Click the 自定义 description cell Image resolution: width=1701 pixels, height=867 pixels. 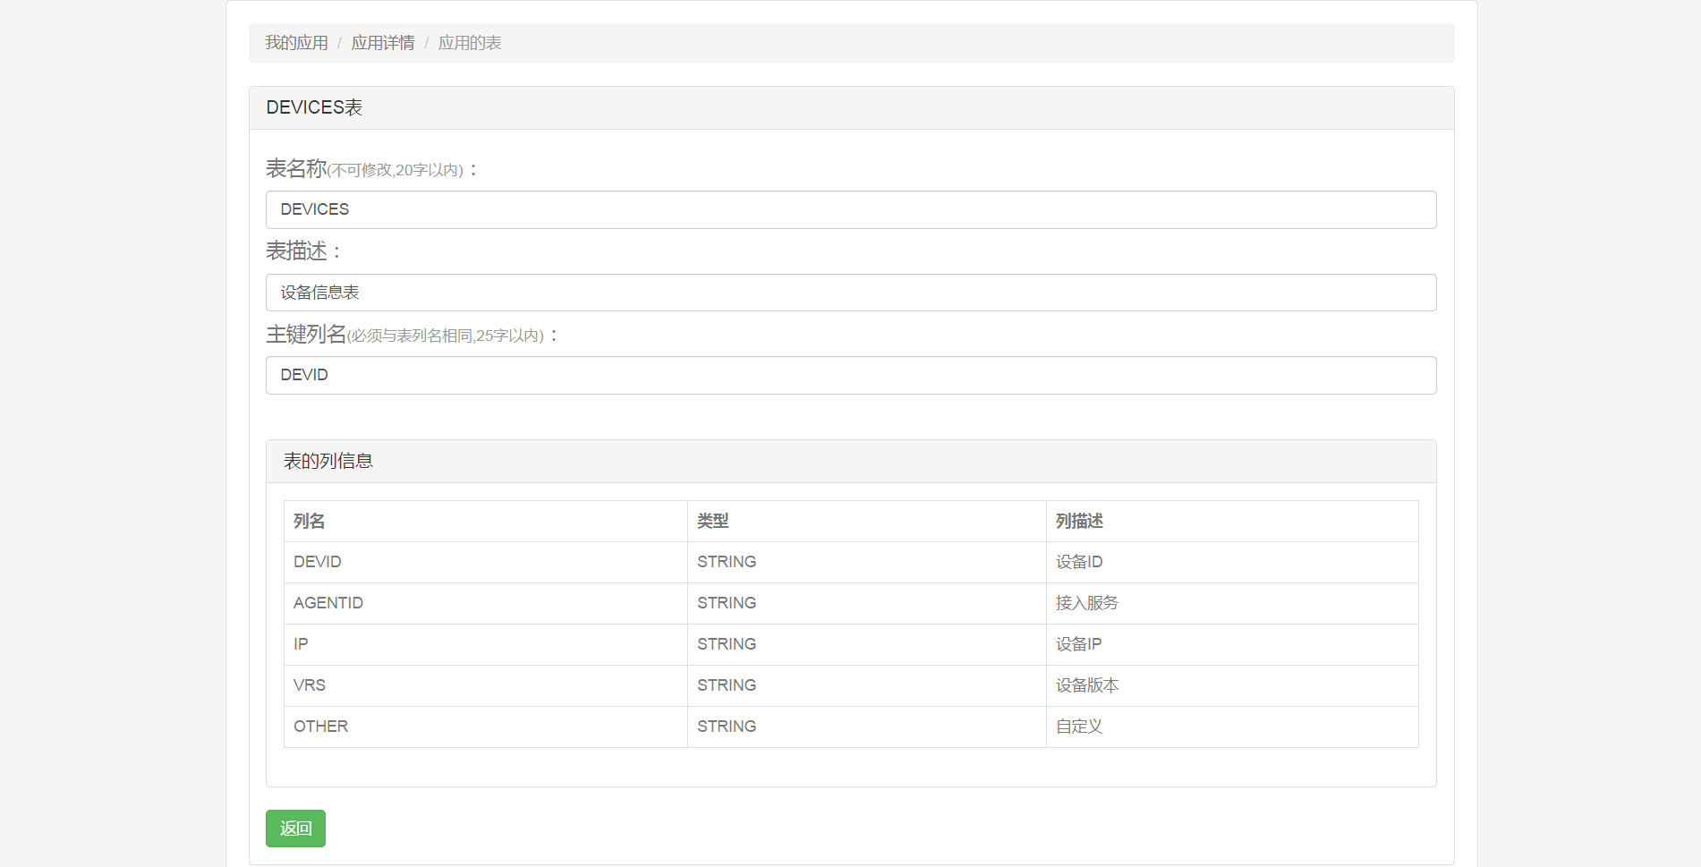[1079, 727]
